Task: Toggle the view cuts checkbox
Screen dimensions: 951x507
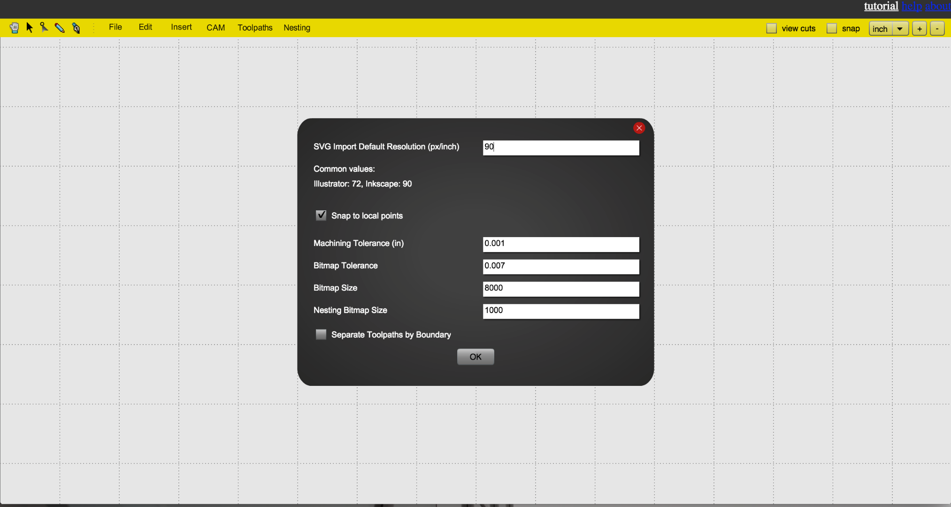Action: click(771, 29)
